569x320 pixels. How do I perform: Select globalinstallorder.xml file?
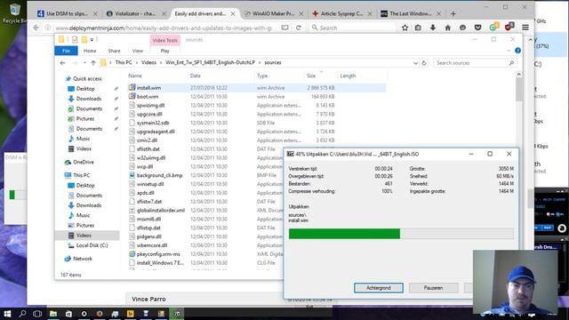161,210
